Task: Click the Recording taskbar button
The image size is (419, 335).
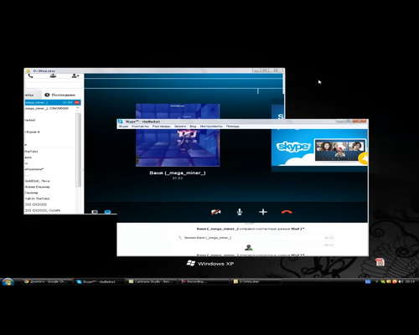Action: point(204,281)
